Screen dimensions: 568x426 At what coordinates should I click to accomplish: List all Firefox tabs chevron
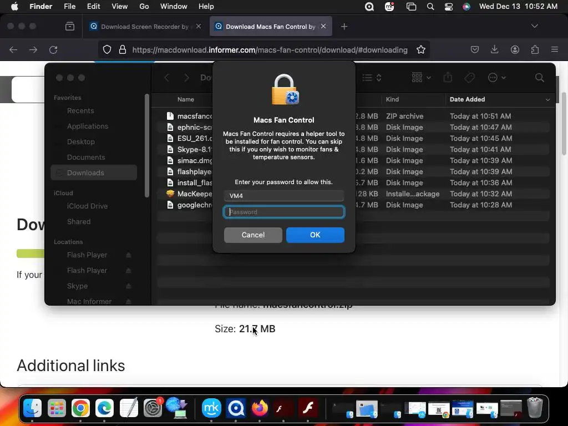(534, 26)
